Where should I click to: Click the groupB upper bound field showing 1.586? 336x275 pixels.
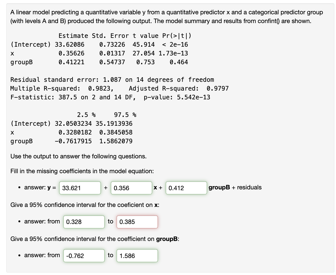coord(137,256)
